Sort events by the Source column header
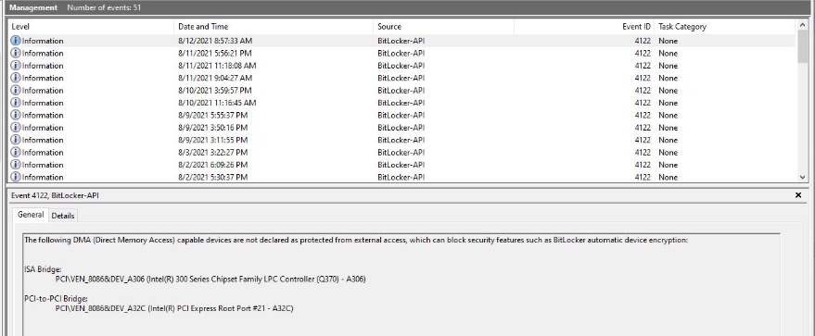This screenshot has height=336, width=815. click(x=444, y=27)
